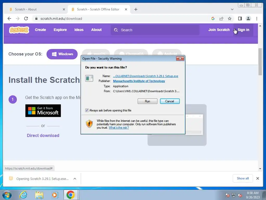Click the Scratch 3.29.1 Setup.exe name link

point(145,76)
